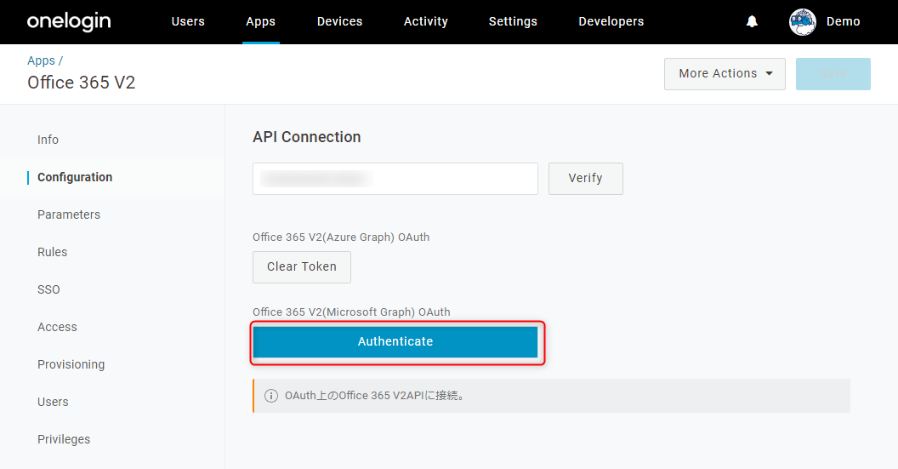Click the API Connection heading
The width and height of the screenshot is (898, 469).
(x=307, y=137)
